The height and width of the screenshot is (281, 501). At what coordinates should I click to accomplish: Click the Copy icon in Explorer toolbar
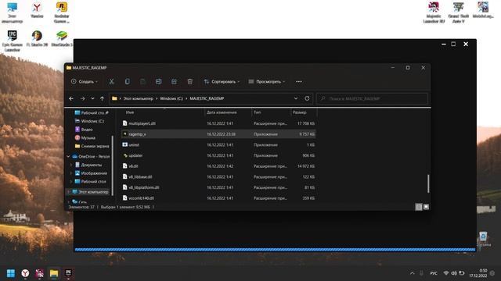tap(127, 81)
